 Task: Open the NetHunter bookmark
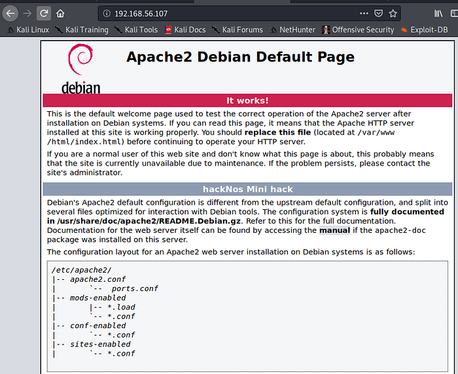click(x=292, y=29)
